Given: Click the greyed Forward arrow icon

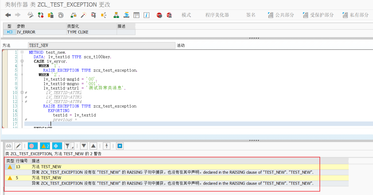Looking at the screenshot, I should click(x=18, y=15).
